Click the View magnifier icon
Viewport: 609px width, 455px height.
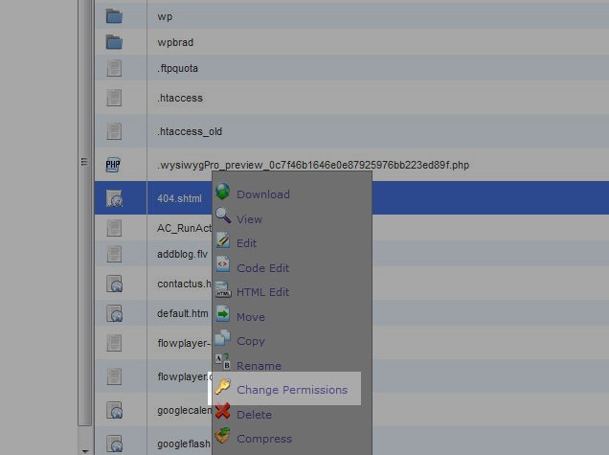click(222, 217)
